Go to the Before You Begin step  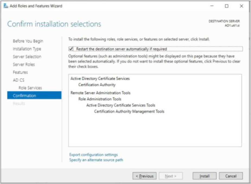pos(28,41)
